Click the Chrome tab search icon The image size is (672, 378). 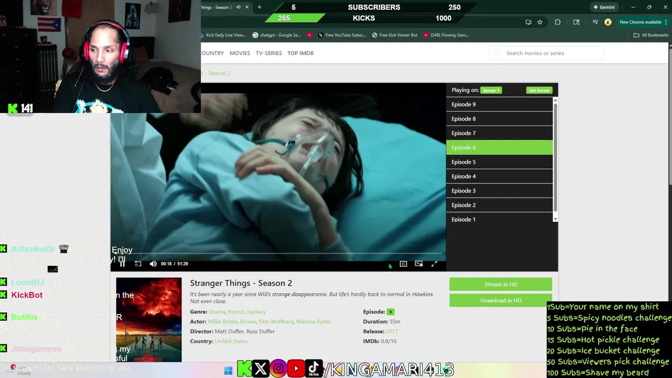pyautogui.click(x=576, y=22)
